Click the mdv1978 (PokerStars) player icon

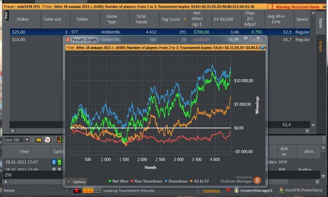(281, 190)
